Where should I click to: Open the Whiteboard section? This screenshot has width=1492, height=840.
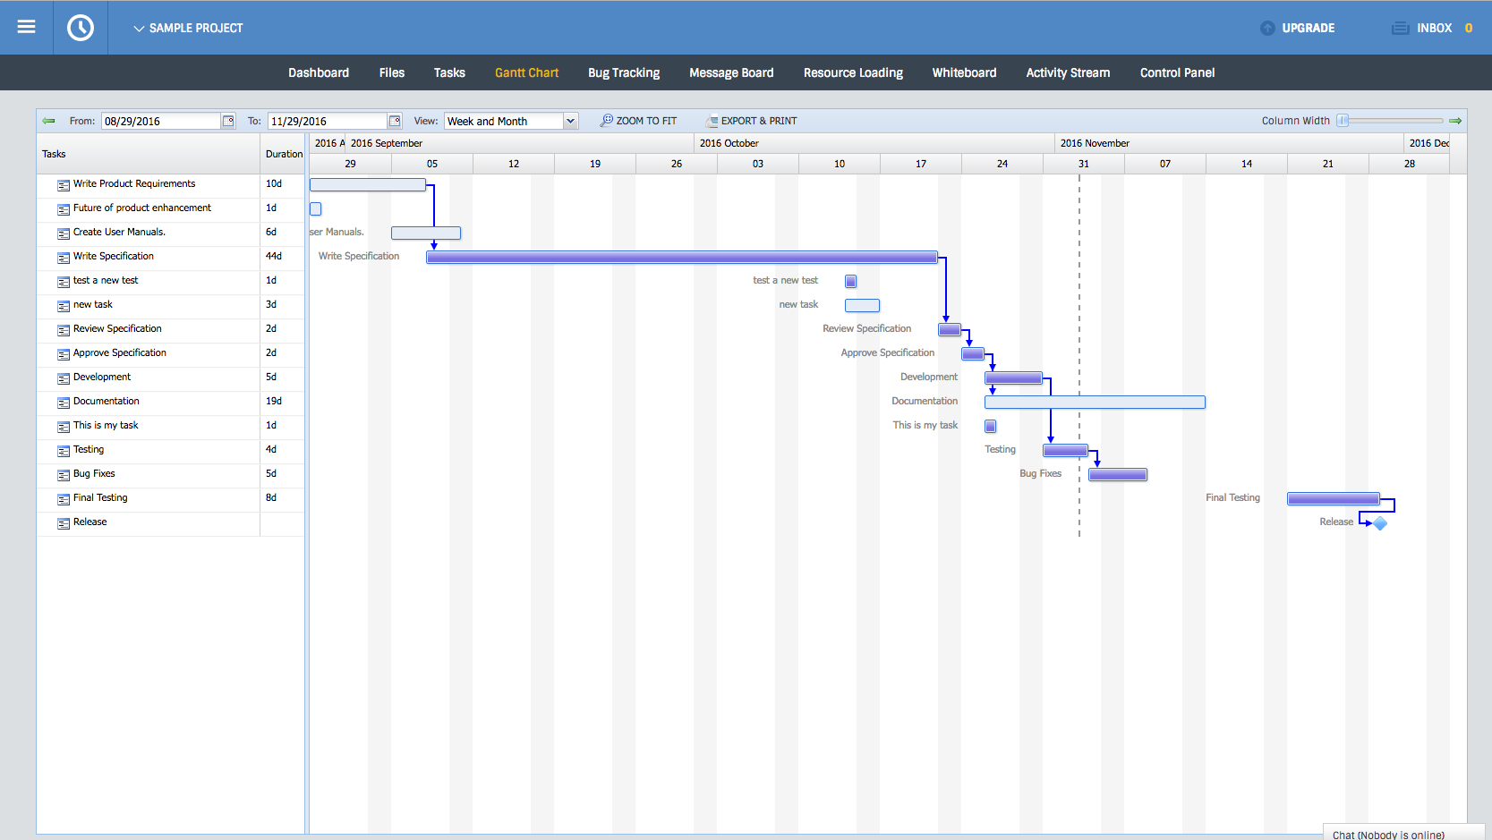[x=964, y=72]
